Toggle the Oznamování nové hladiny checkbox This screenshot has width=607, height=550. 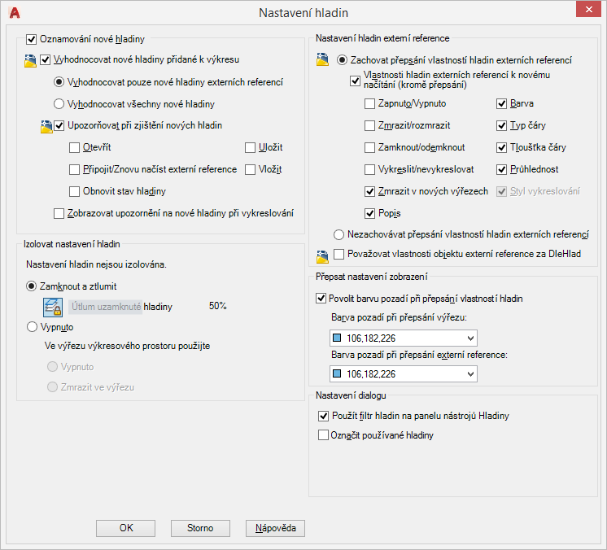[32, 38]
